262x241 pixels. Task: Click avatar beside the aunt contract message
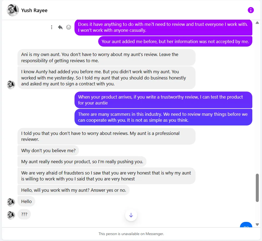[x=11, y=85]
